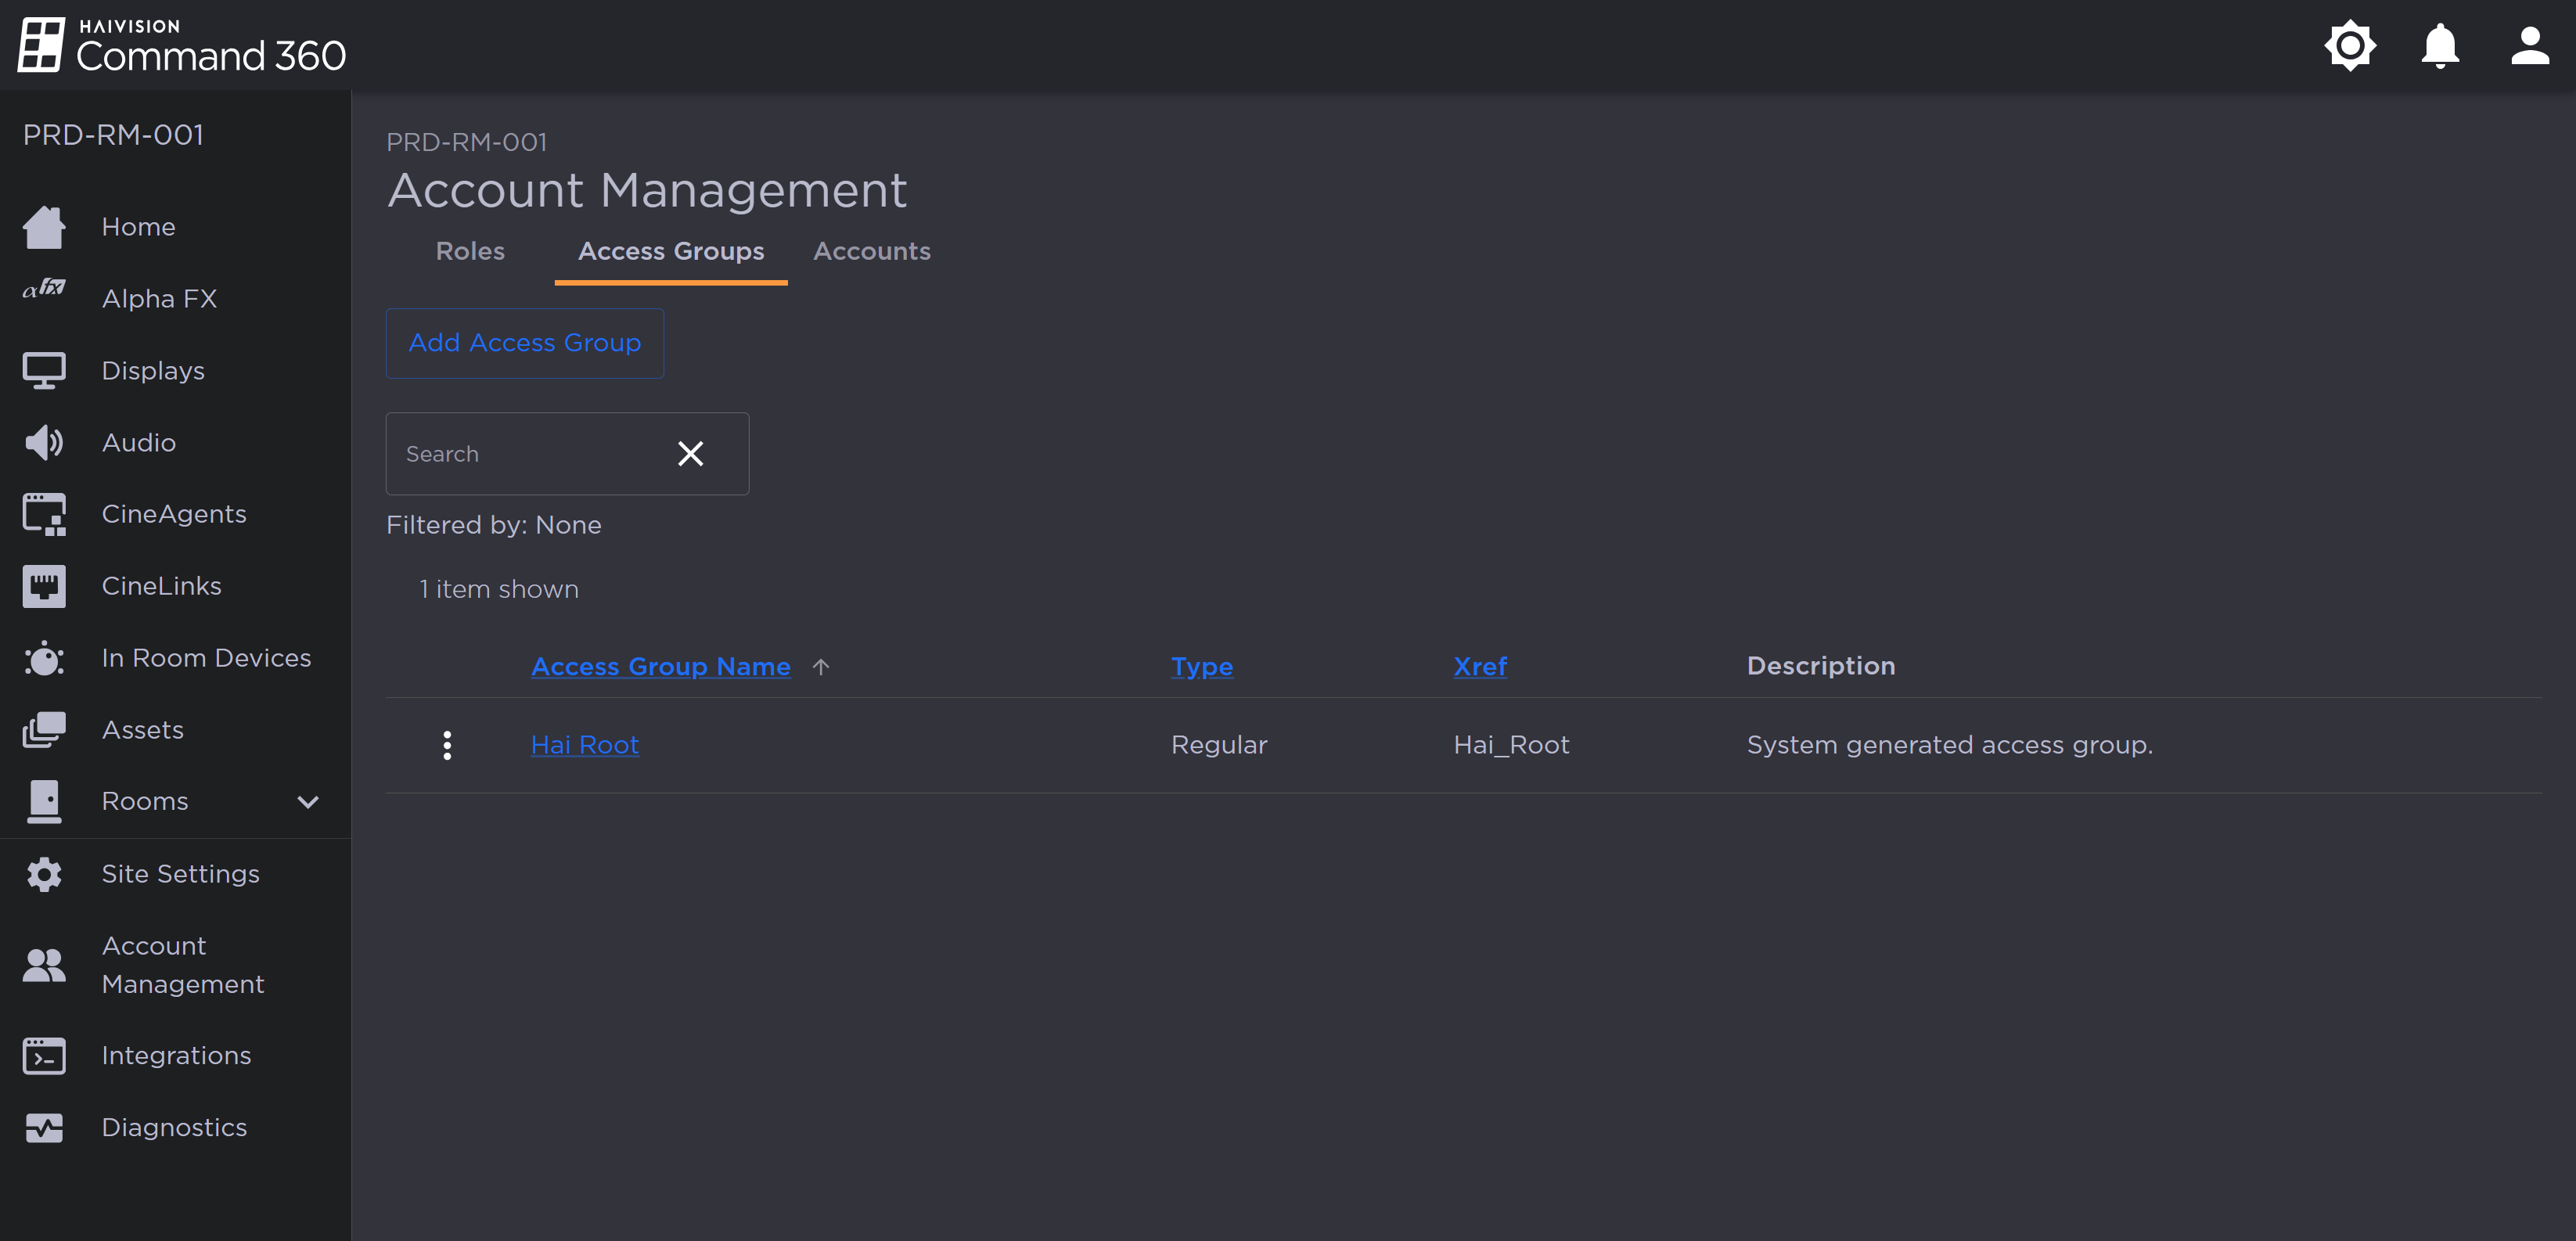Screen dimensions: 2576x1241
Task: Open the Diagnostics page
Action: pyautogui.click(x=174, y=1127)
